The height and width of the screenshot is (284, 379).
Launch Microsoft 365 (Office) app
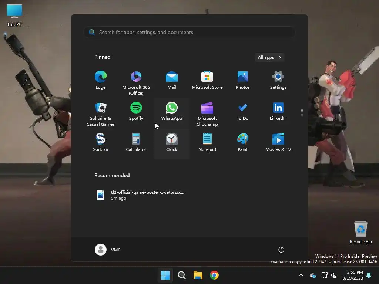point(136,83)
